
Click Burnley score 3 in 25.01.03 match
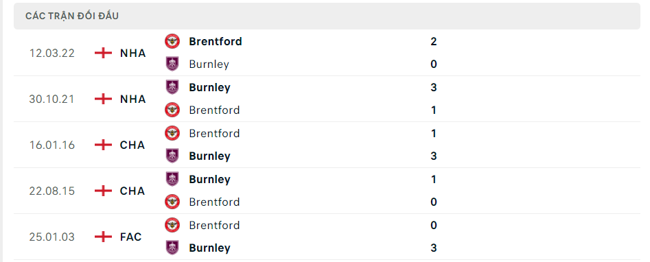coord(434,248)
